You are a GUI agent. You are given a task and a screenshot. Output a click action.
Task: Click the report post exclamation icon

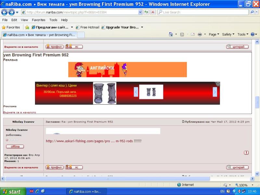pyautogui.click(x=246, y=152)
